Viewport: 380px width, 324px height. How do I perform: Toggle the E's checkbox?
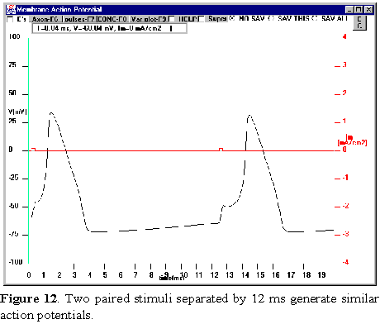[x=10, y=19]
